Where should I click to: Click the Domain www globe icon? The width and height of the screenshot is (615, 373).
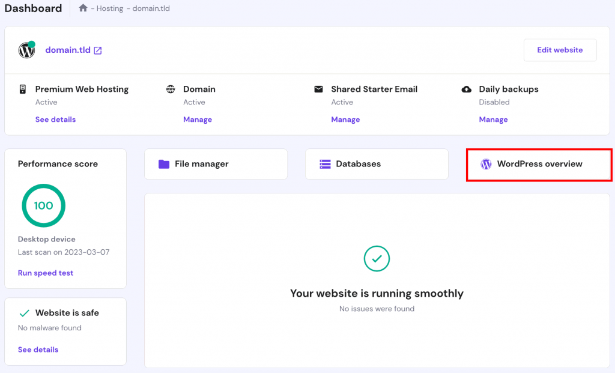(x=171, y=89)
